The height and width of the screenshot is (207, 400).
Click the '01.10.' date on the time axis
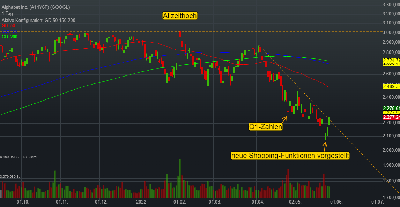point(23,202)
